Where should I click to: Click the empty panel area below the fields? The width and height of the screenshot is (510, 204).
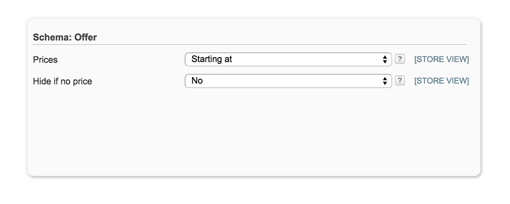click(254, 133)
